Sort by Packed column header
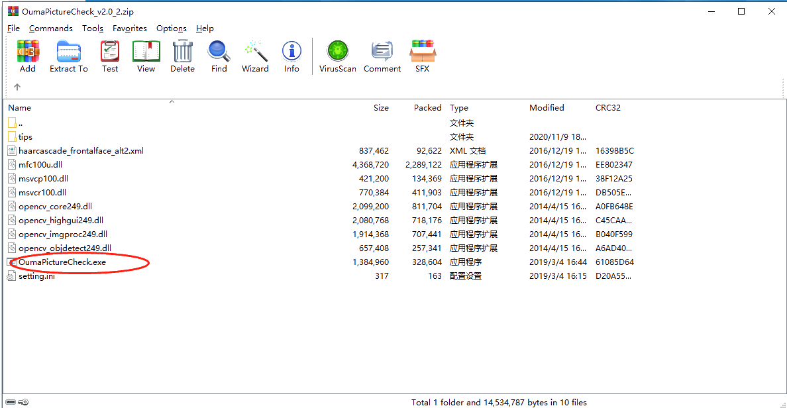 (428, 107)
